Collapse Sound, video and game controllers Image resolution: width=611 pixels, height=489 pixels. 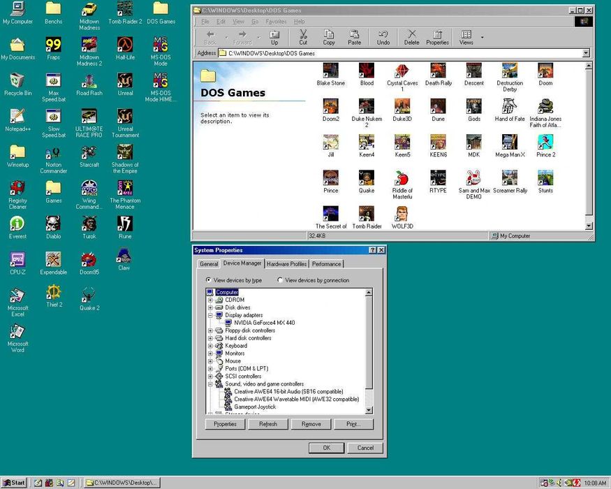coord(210,384)
